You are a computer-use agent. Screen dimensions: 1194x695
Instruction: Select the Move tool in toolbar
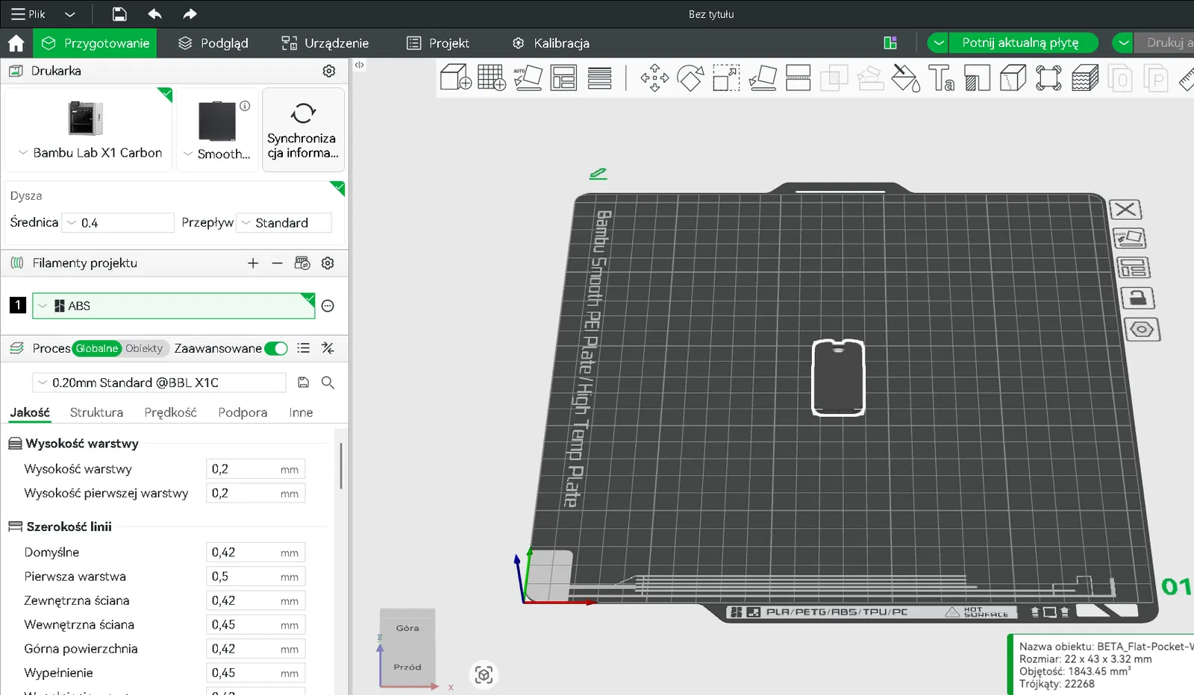pyautogui.click(x=654, y=78)
